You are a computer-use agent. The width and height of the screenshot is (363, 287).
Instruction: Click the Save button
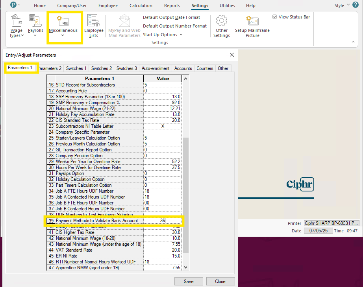189,281
